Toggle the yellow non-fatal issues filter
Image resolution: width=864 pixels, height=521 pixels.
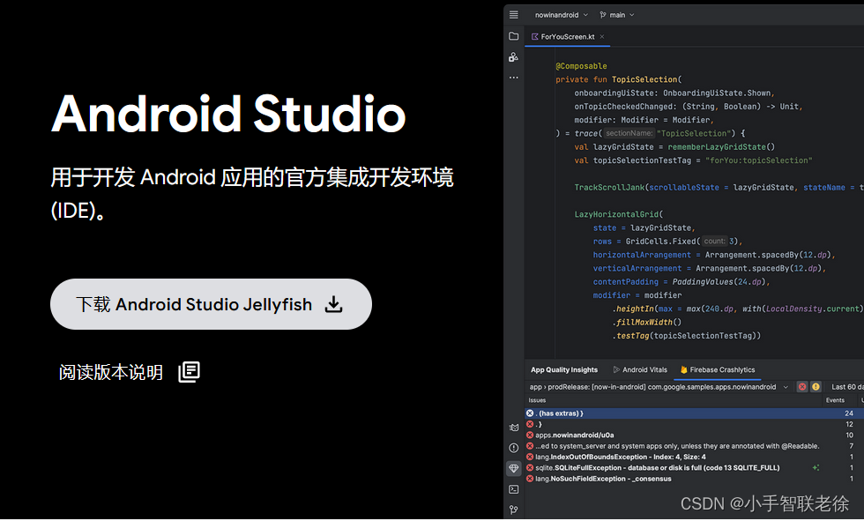pos(816,387)
